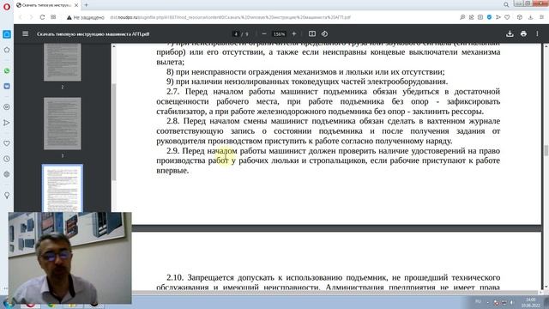Open bookmarks heart icon in sidebar
The height and width of the screenshot is (309, 549).
pyautogui.click(x=7, y=143)
